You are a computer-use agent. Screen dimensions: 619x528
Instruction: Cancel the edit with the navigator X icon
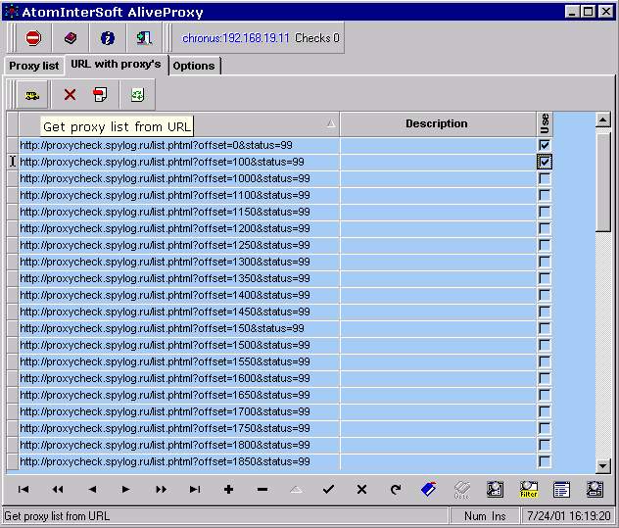(x=361, y=489)
